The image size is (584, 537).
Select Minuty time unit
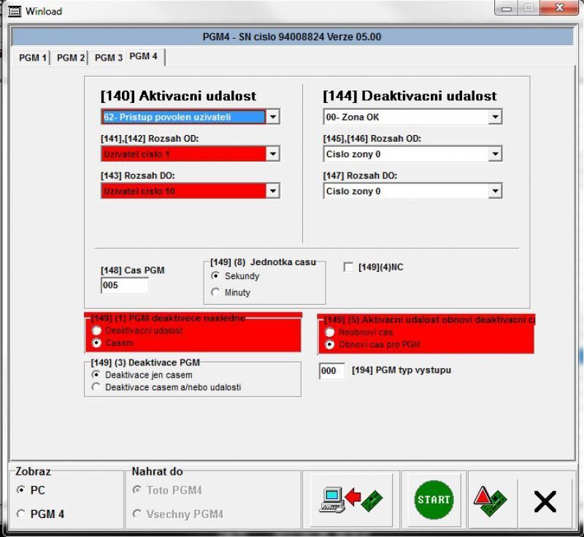pos(215,292)
